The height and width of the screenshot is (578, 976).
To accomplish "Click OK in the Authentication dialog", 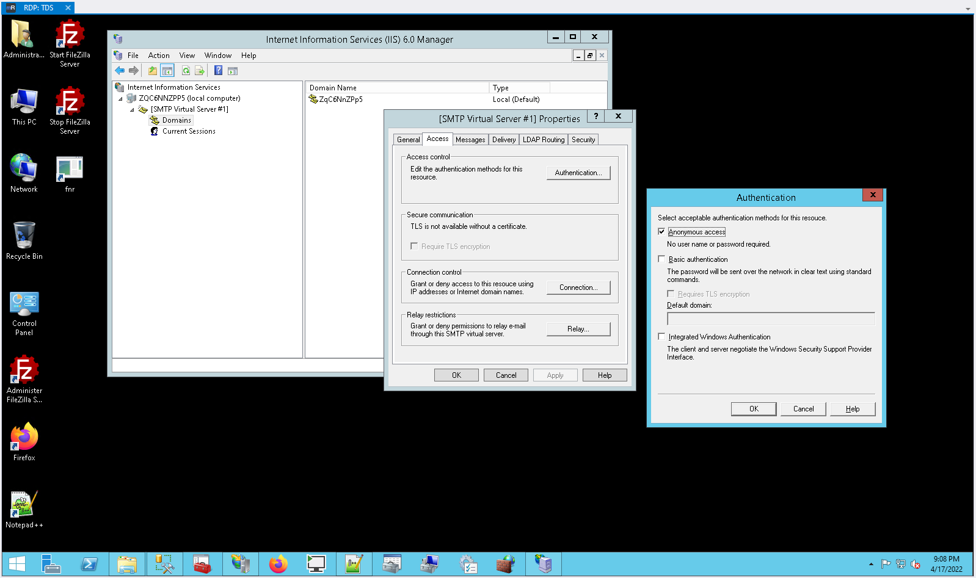I will tap(754, 409).
